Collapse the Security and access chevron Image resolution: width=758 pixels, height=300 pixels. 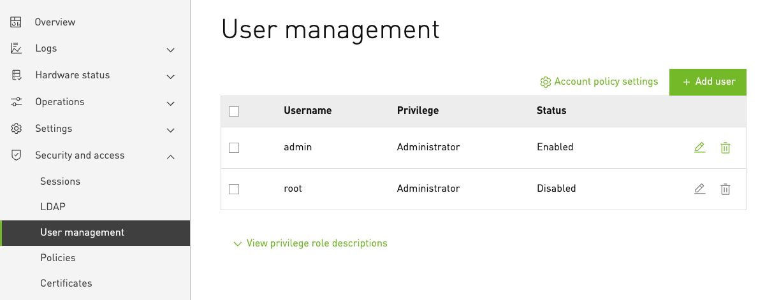click(x=170, y=156)
